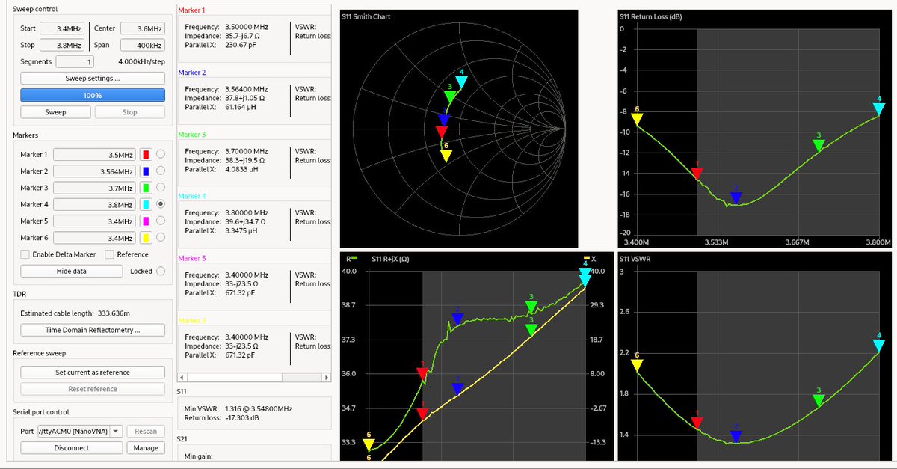897x469 pixels.
Task: Click red marker 1 on Return Loss chart
Action: pos(697,174)
